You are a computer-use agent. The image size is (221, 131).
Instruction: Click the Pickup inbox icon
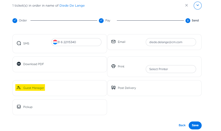click(19, 107)
